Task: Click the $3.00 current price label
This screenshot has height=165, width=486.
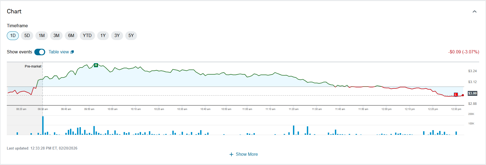Action: pyautogui.click(x=472, y=93)
